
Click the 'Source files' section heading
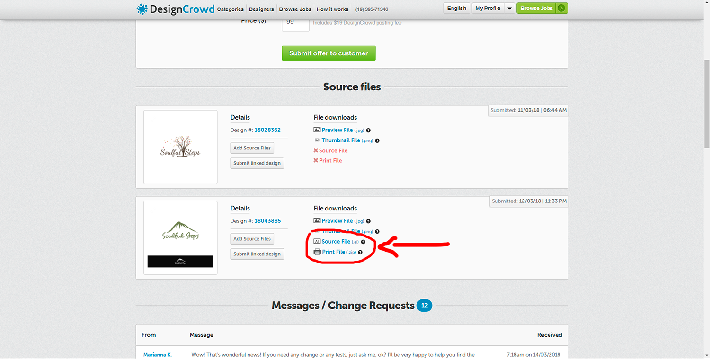(x=352, y=87)
